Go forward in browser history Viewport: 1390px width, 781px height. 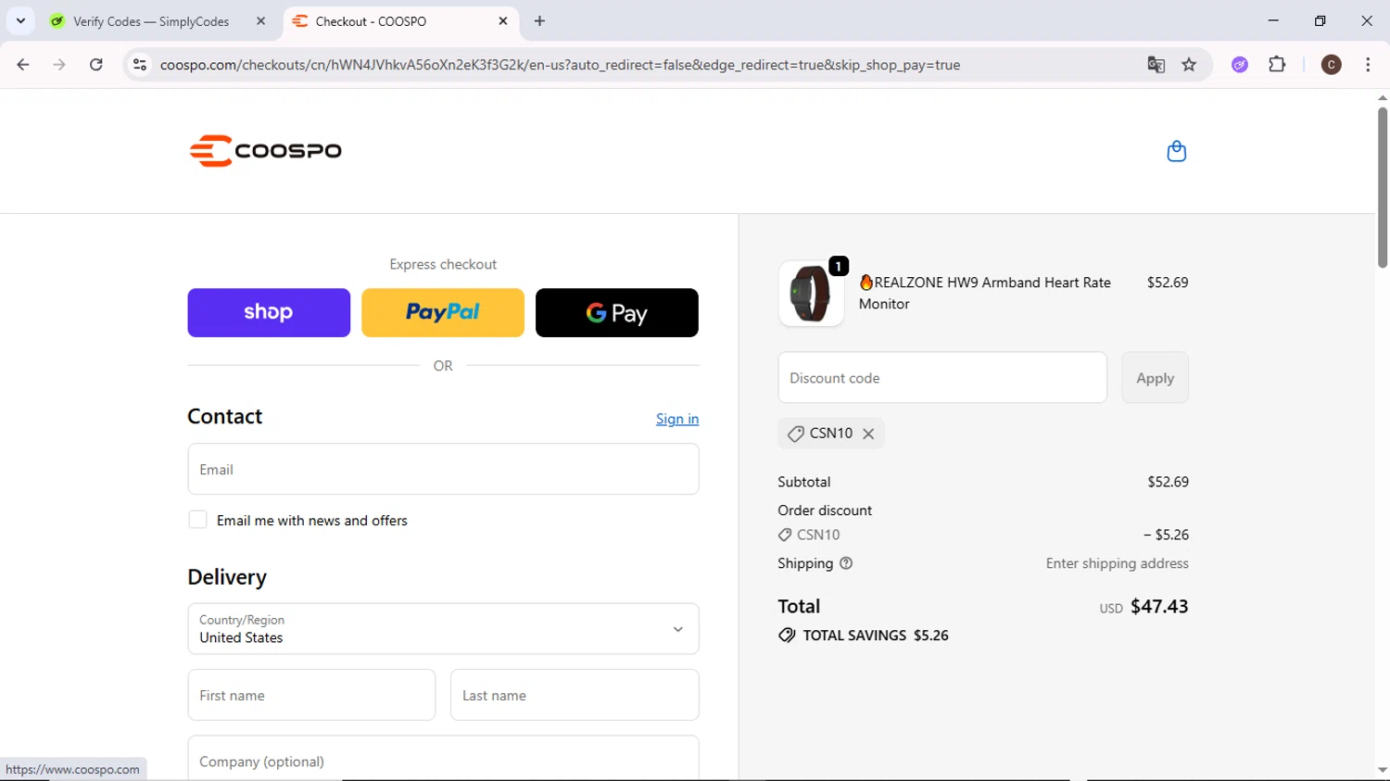point(59,65)
